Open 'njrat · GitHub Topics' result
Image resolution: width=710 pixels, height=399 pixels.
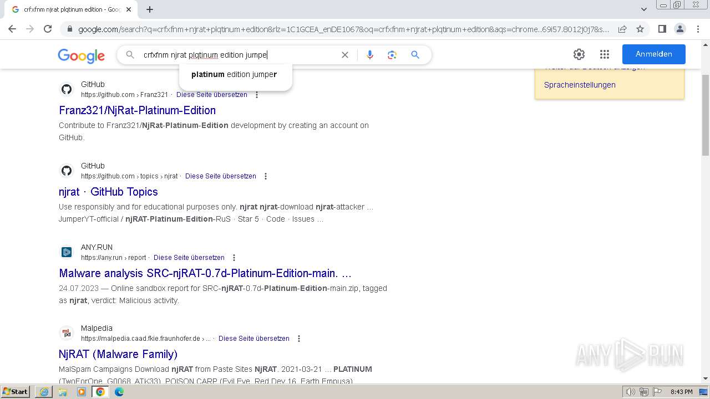[108, 192]
